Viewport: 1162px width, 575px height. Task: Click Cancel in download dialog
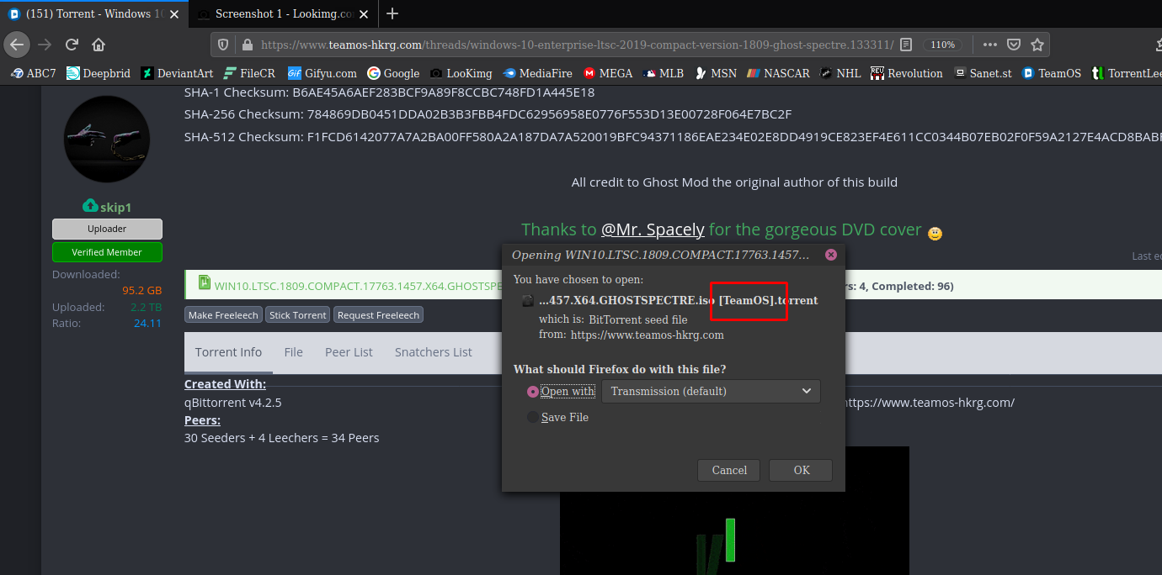[729, 470]
